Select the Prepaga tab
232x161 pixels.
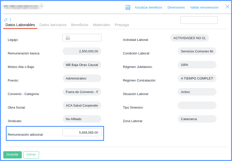(122, 25)
